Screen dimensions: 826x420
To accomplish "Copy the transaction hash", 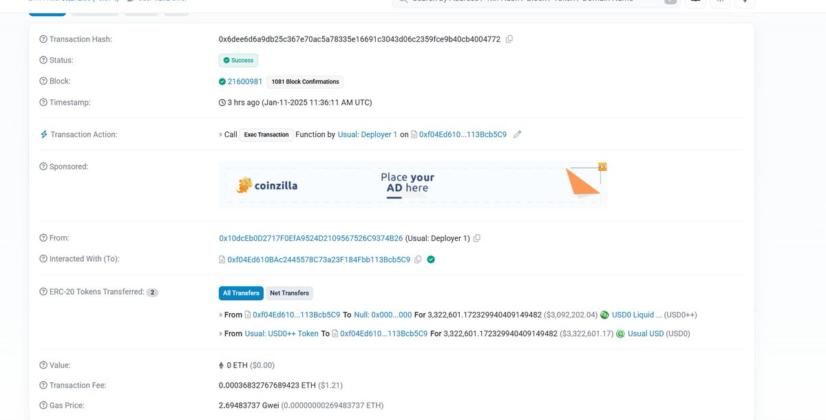I will coord(509,39).
